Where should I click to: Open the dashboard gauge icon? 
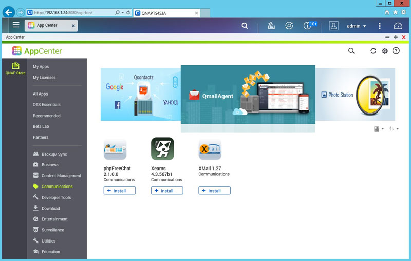point(398,26)
